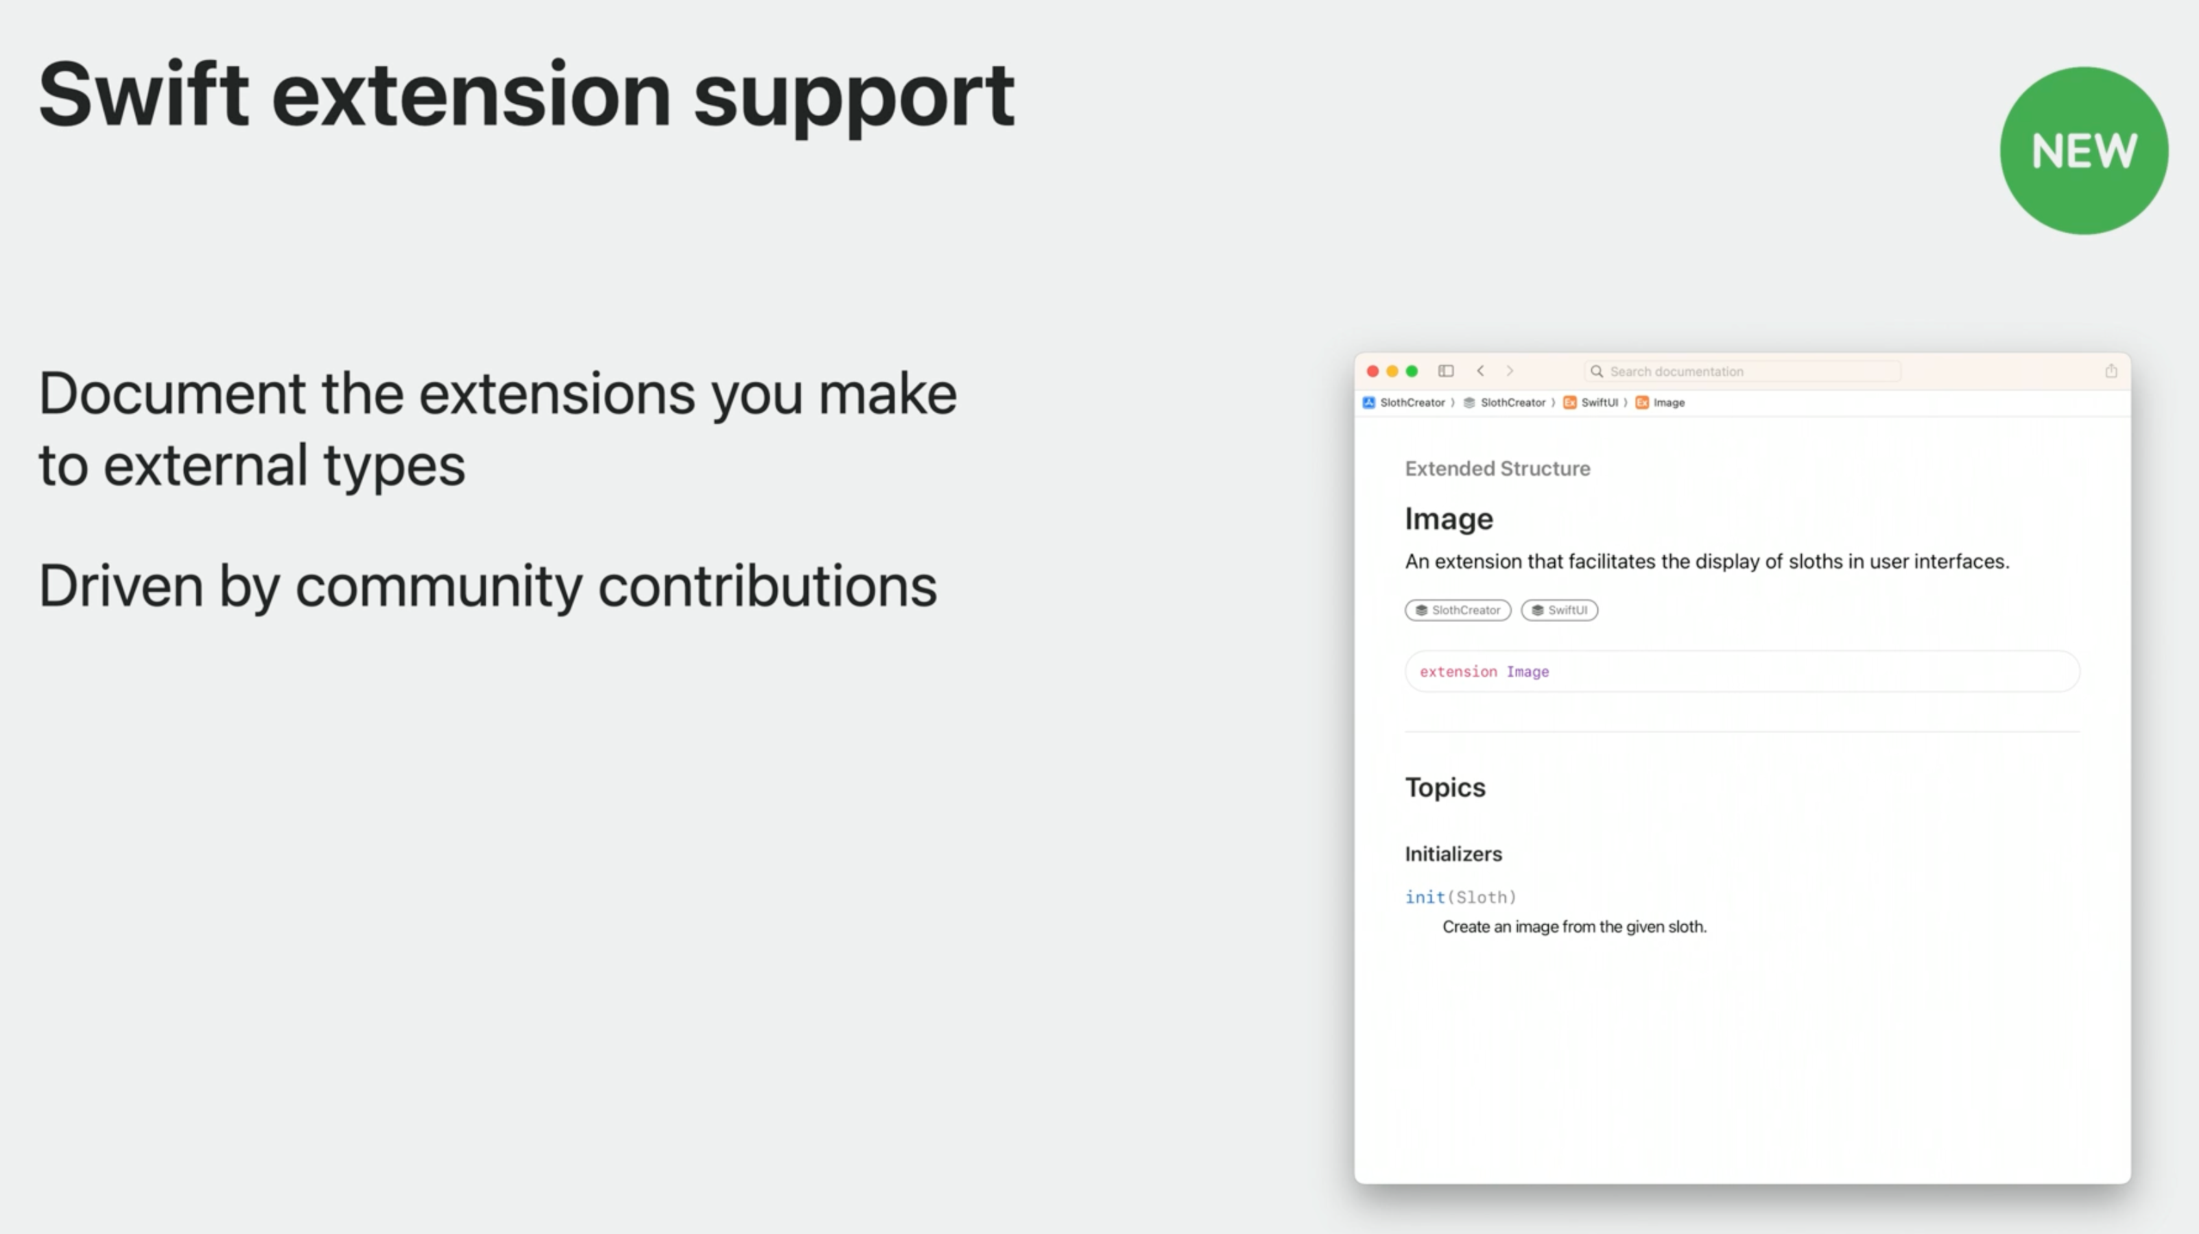Select the orange Ex extension icon beside SwiftUI
Screen dimensions: 2199x1234
coord(1571,403)
